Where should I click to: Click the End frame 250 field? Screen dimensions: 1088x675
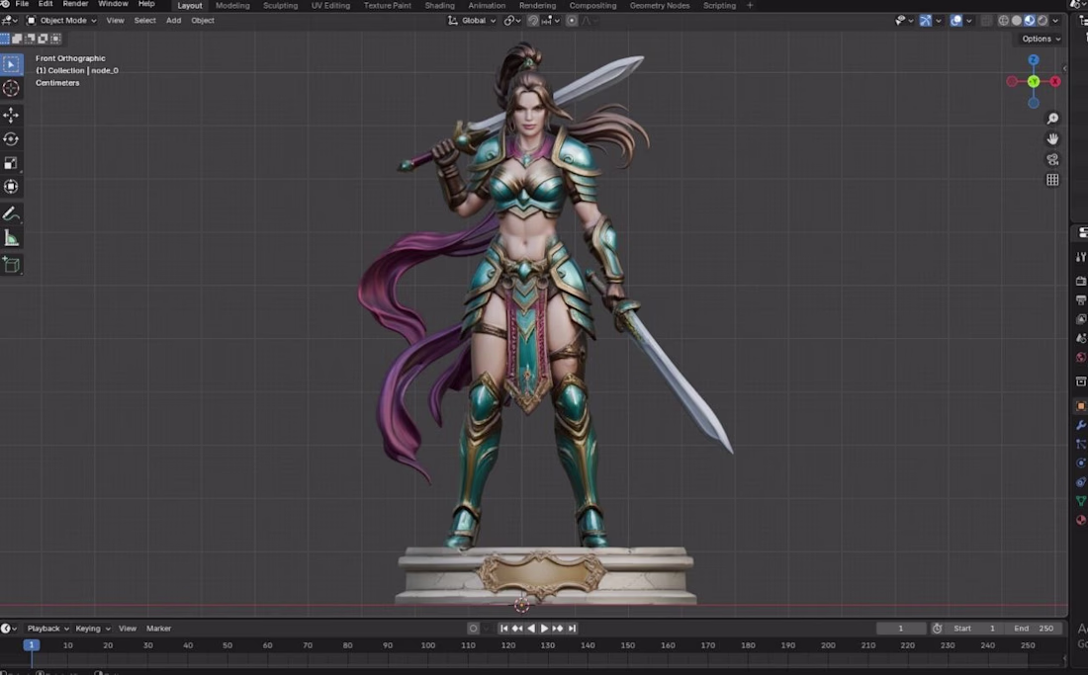tap(1035, 629)
